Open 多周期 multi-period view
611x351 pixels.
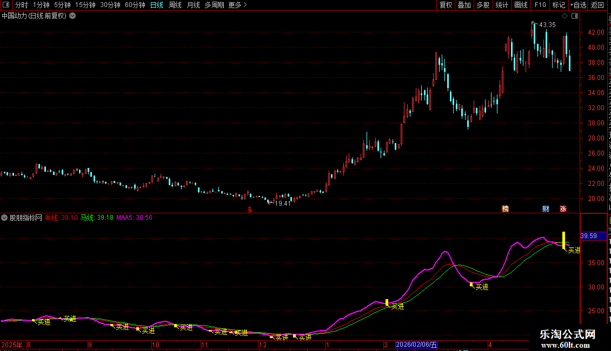[214, 5]
